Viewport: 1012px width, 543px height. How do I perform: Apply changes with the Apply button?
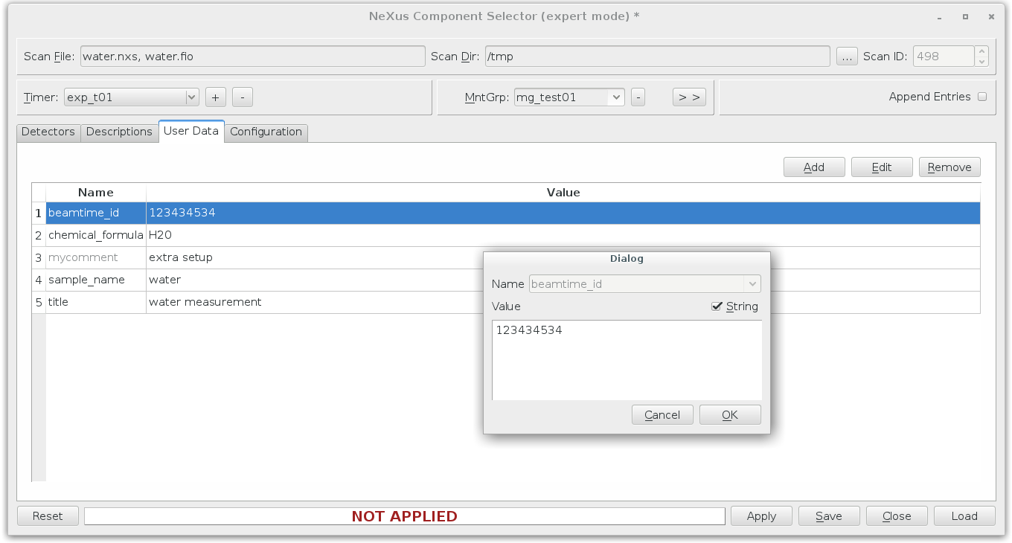click(760, 515)
